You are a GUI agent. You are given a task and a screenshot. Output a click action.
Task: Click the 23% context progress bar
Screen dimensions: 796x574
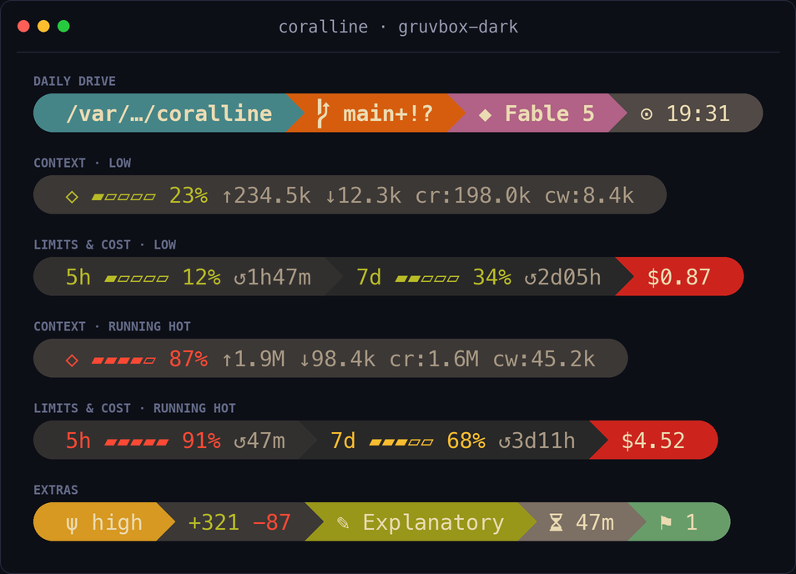tap(123, 197)
